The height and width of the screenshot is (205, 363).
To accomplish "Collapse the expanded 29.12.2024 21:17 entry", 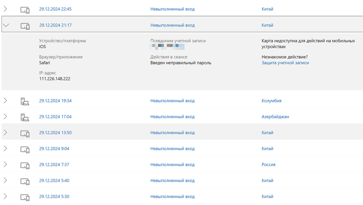I will (x=6, y=25).
